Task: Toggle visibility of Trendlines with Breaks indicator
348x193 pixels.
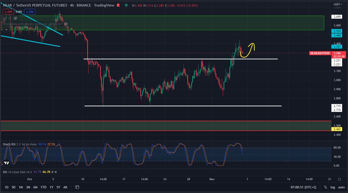Action: pyautogui.click(x=66, y=24)
